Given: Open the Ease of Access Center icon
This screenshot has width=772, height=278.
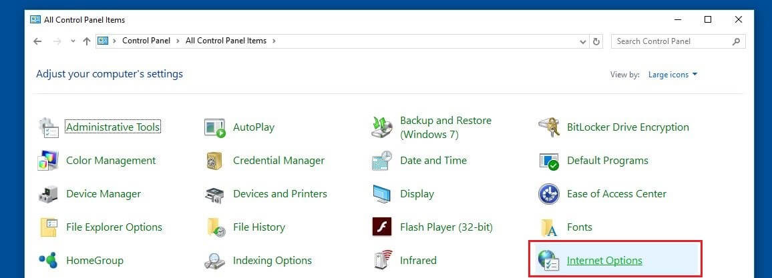Looking at the screenshot, I should (x=549, y=194).
